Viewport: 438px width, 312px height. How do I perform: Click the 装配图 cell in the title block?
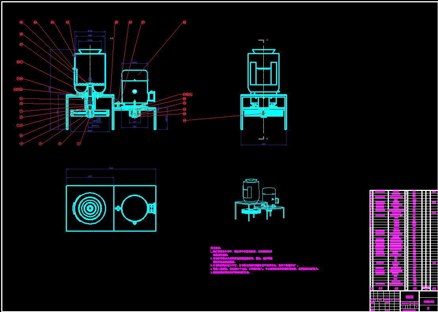(x=409, y=297)
